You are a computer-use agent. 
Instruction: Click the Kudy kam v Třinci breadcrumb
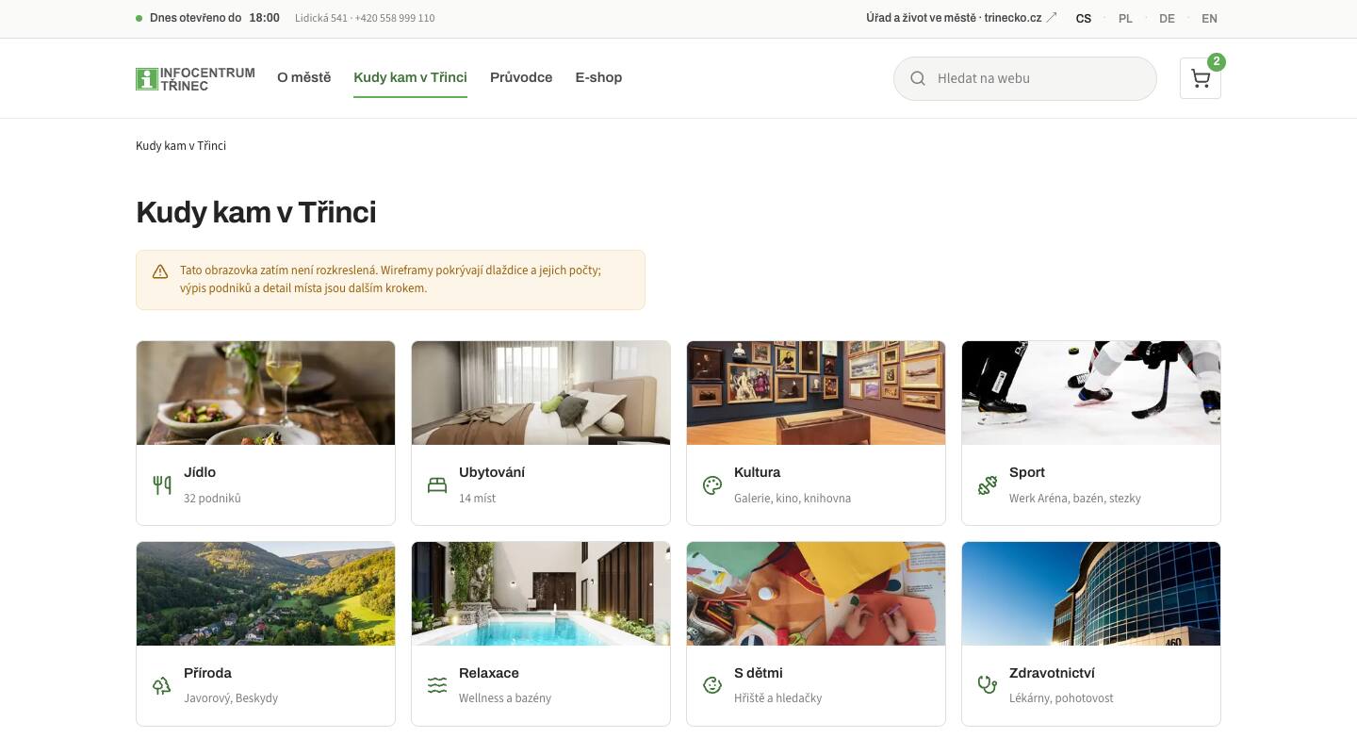(181, 146)
